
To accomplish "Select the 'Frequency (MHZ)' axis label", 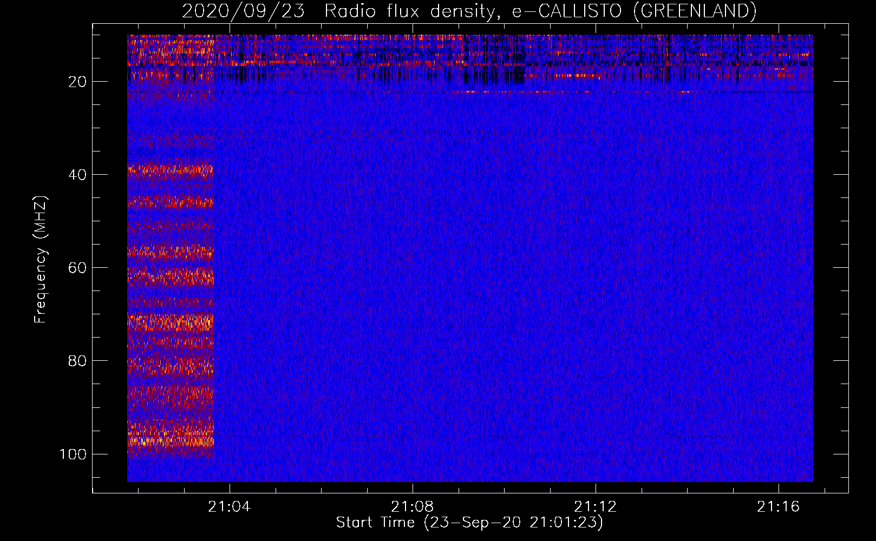I will (x=41, y=260).
